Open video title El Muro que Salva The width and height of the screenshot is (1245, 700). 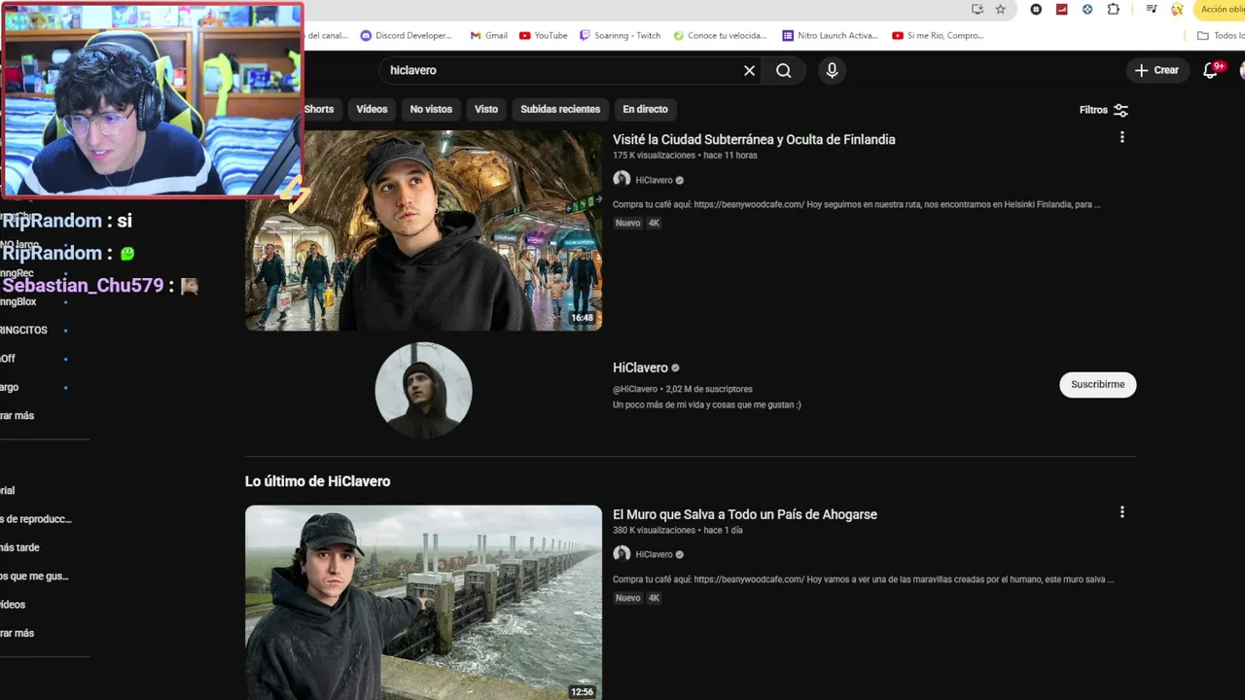745,514
